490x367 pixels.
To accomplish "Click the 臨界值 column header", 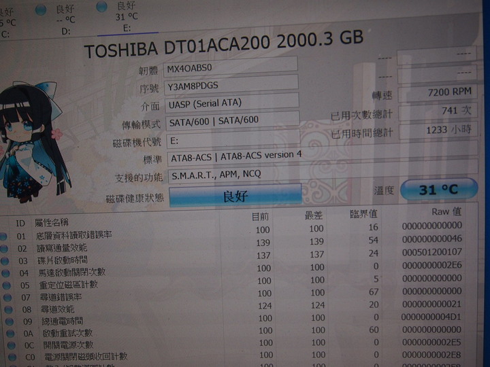I will [x=363, y=214].
